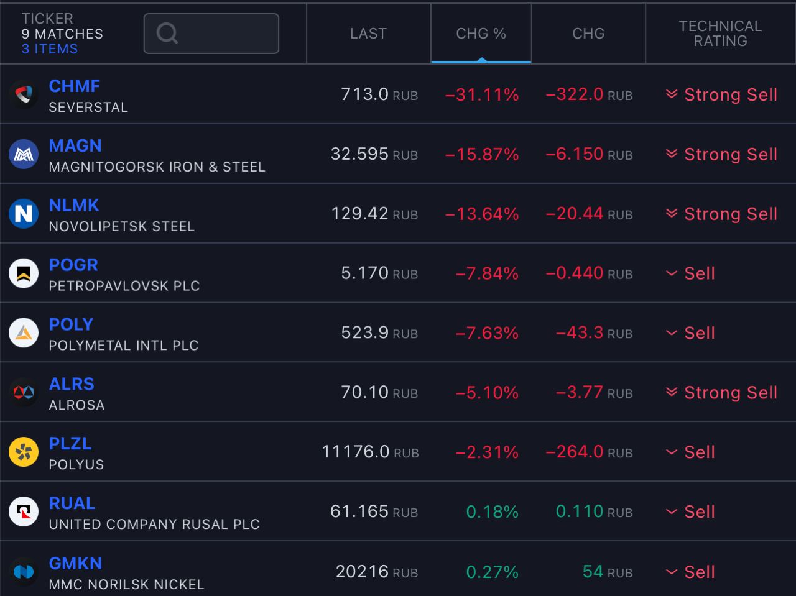Image resolution: width=796 pixels, height=596 pixels.
Task: Focus the ticker search input field
Action: 211,34
